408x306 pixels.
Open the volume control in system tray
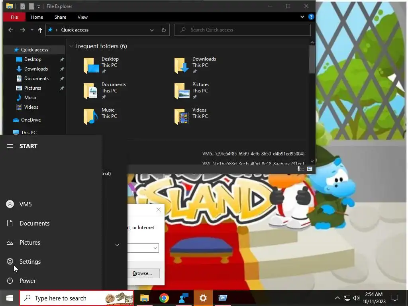356,298
